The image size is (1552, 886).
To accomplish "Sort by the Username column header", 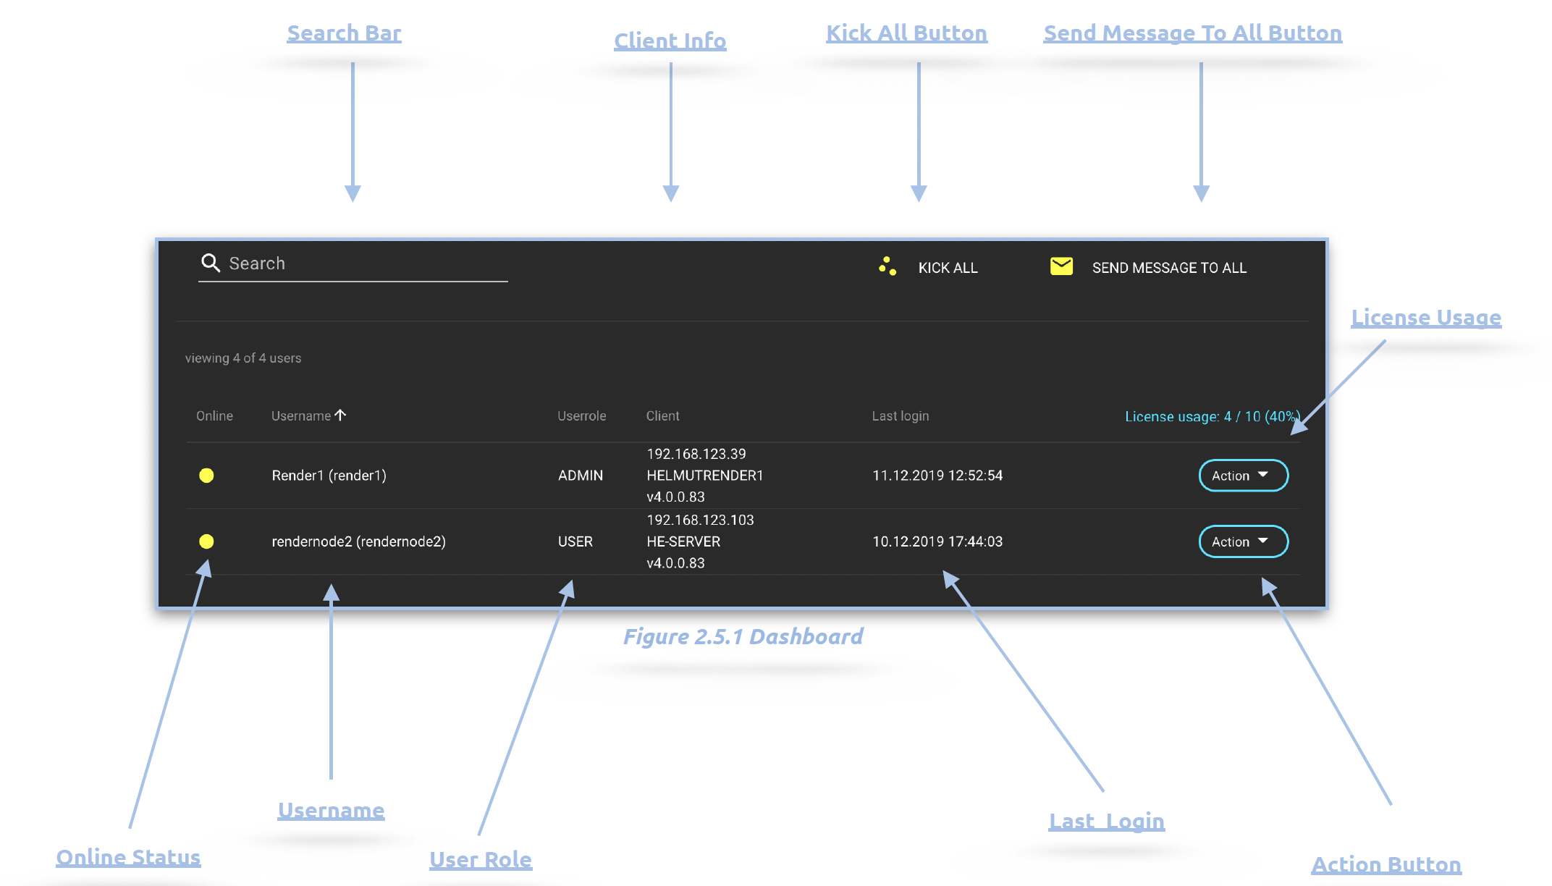I will [x=300, y=416].
